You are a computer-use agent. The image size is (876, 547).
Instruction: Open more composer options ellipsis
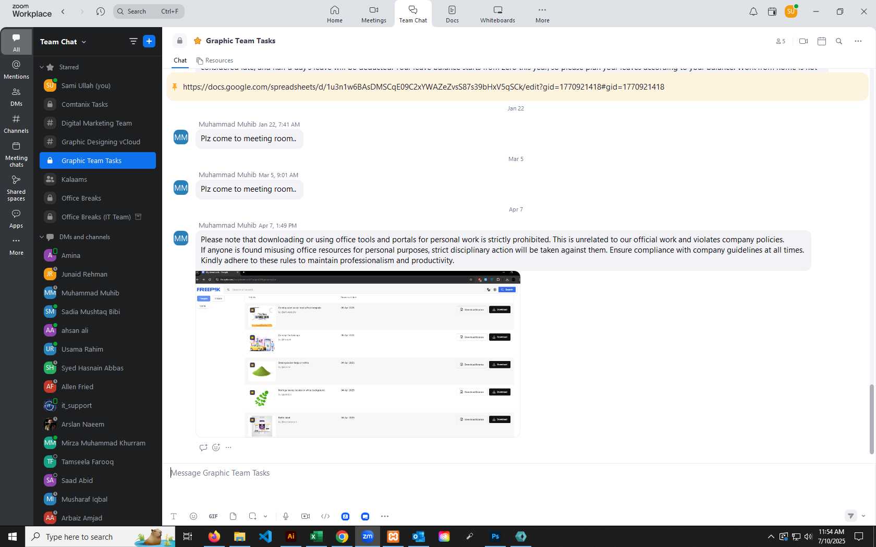pos(385,516)
